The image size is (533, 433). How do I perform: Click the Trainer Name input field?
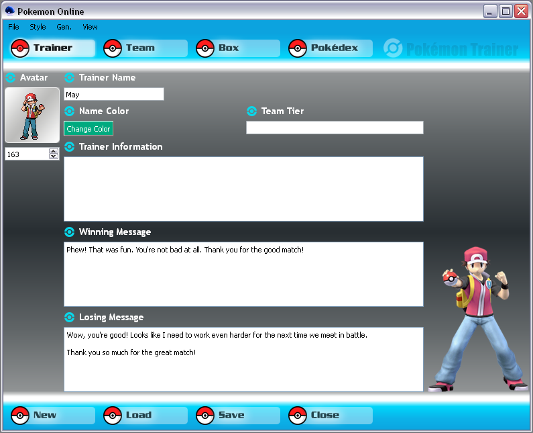click(x=114, y=94)
